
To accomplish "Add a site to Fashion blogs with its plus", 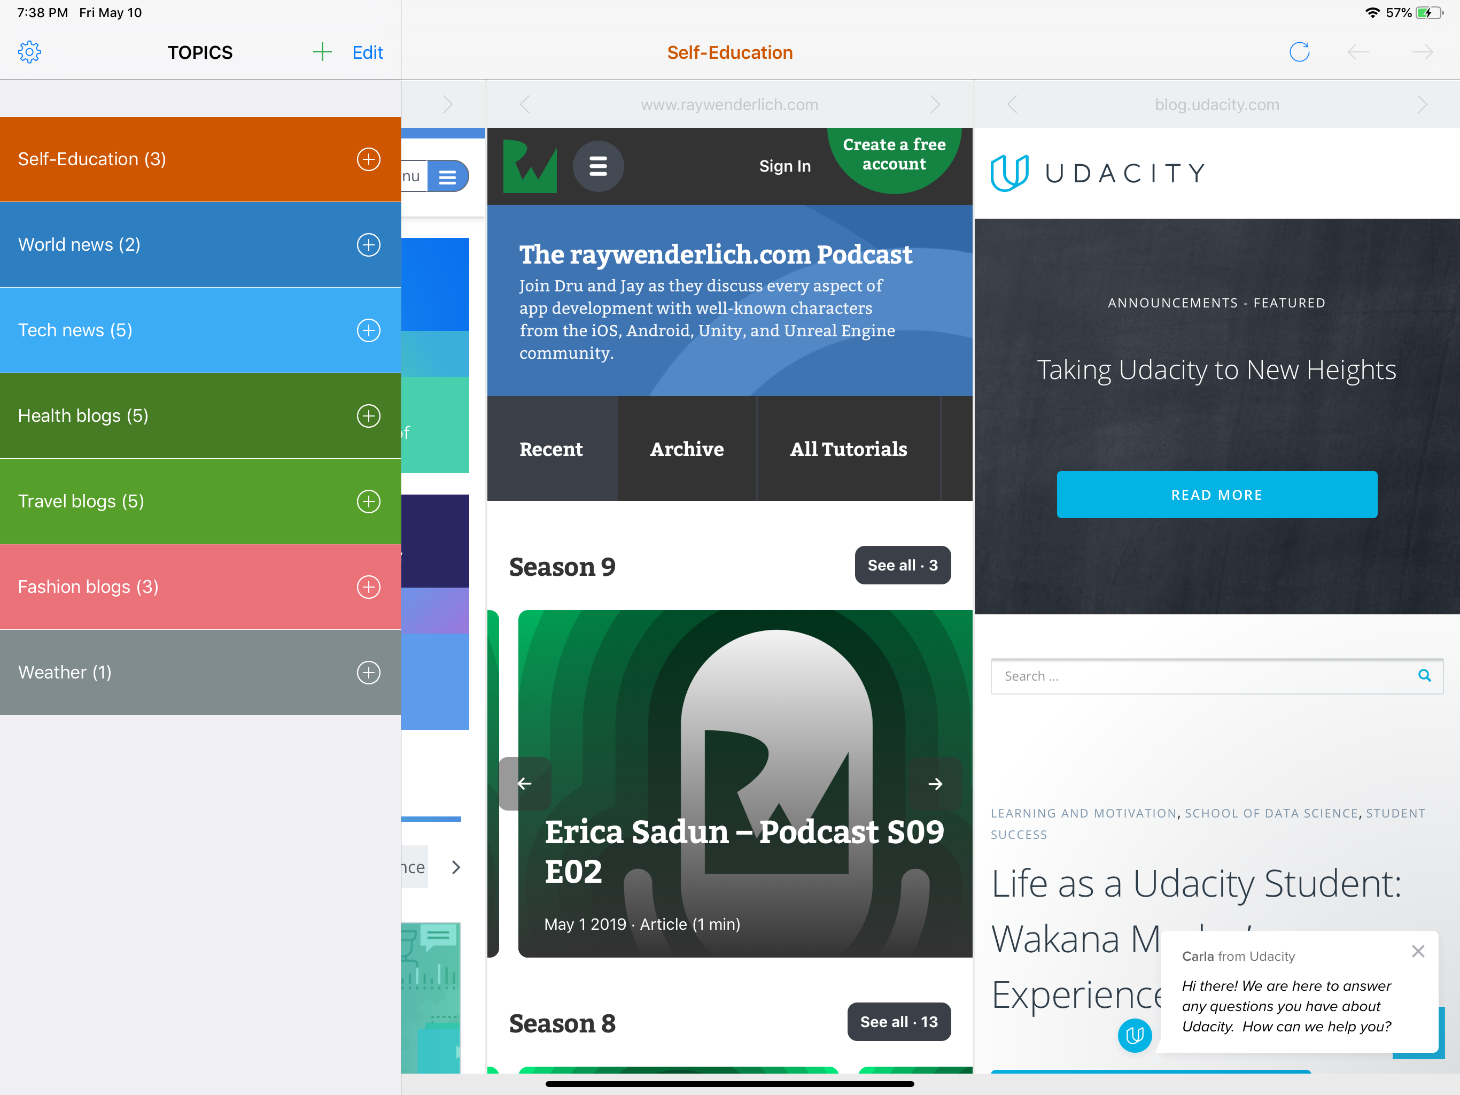I will (368, 587).
